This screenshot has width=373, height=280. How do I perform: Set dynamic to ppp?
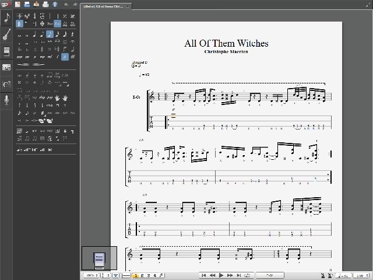tap(19, 57)
